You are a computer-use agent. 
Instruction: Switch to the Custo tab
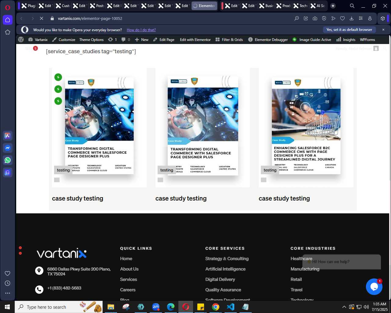pyautogui.click(x=63, y=6)
